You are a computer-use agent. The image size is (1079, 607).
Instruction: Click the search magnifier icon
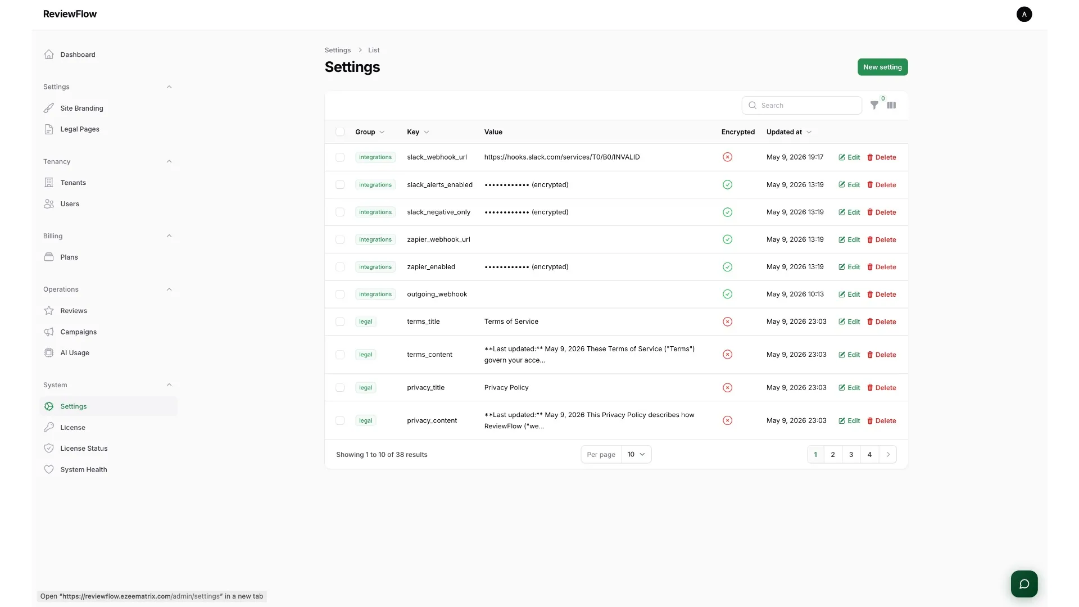click(x=752, y=105)
